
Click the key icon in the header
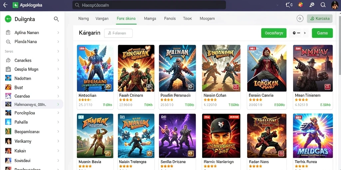click(312, 5)
